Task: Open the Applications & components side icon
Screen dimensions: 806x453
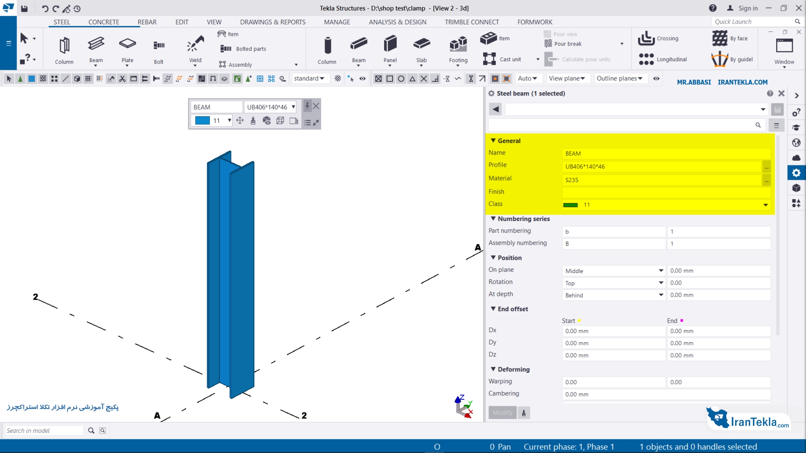Action: (x=796, y=203)
